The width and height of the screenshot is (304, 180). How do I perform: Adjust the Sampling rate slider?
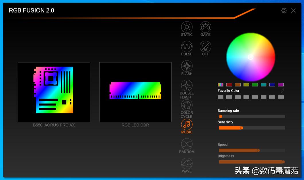pyautogui.click(x=252, y=117)
